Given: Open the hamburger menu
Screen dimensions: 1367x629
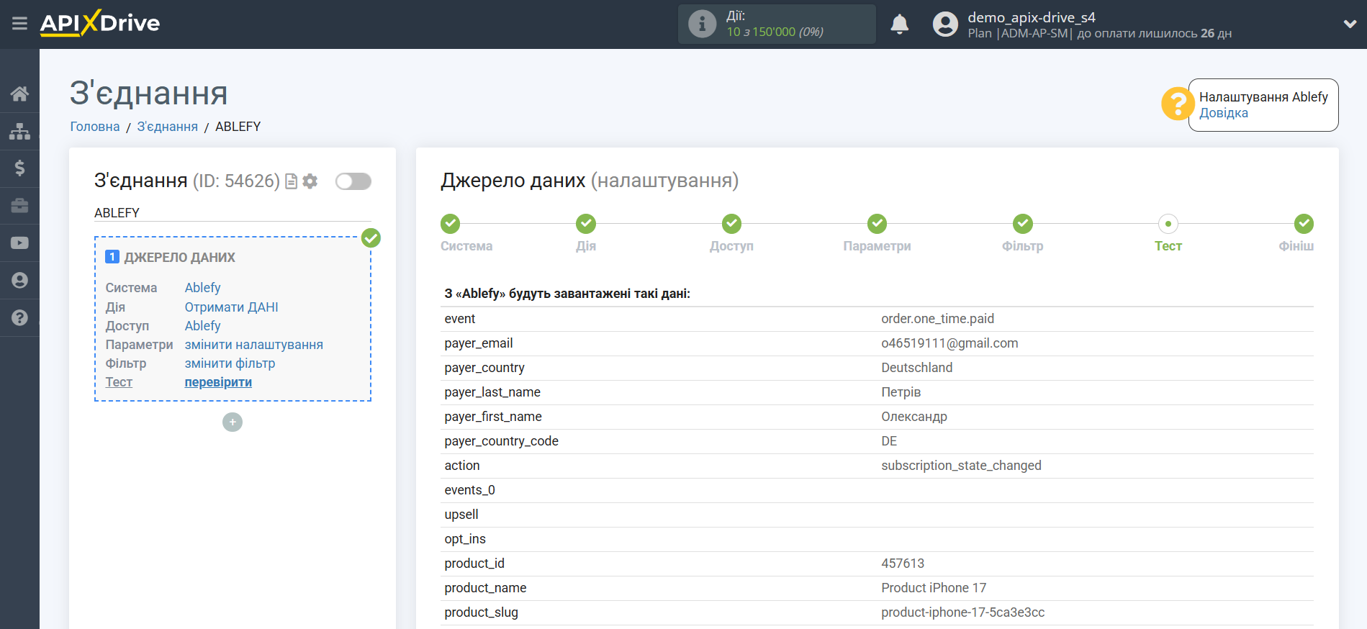Looking at the screenshot, I should coord(19,24).
